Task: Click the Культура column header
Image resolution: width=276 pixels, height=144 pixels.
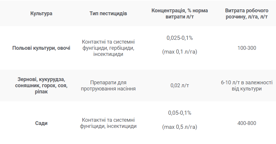Action: point(41,13)
